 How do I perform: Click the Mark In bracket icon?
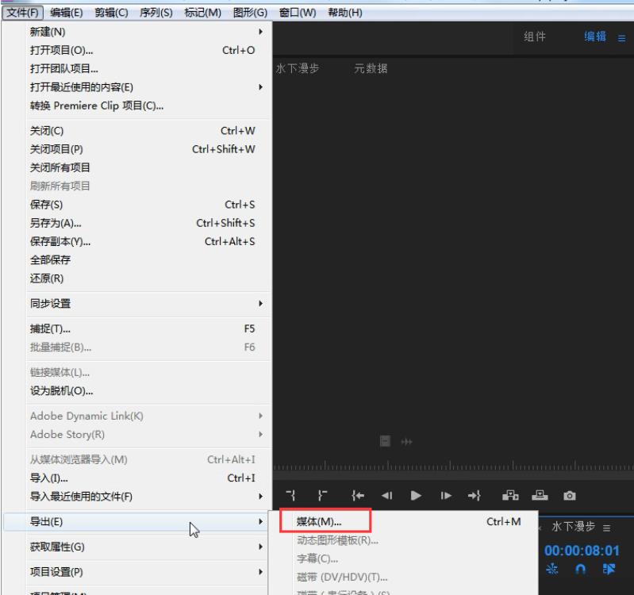(290, 495)
